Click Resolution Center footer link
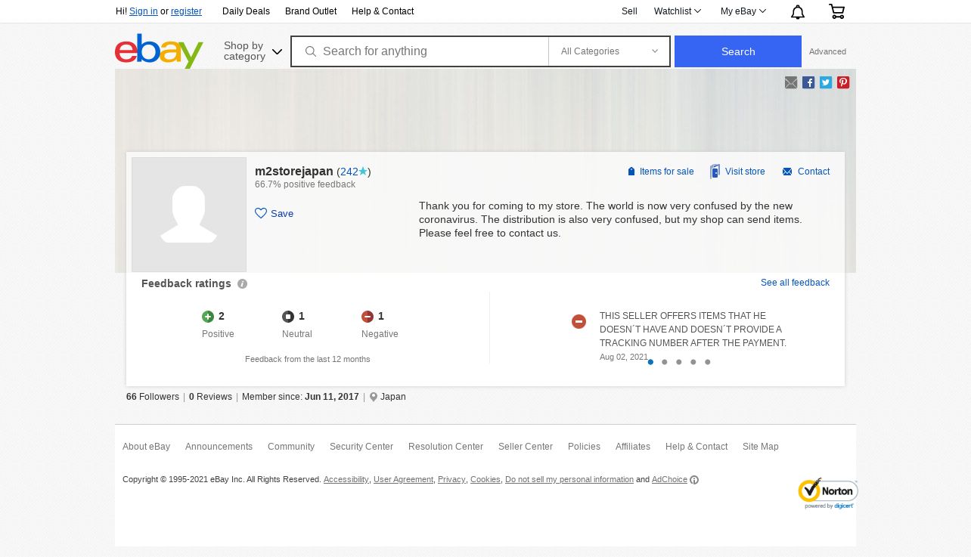This screenshot has width=971, height=557. click(445, 447)
